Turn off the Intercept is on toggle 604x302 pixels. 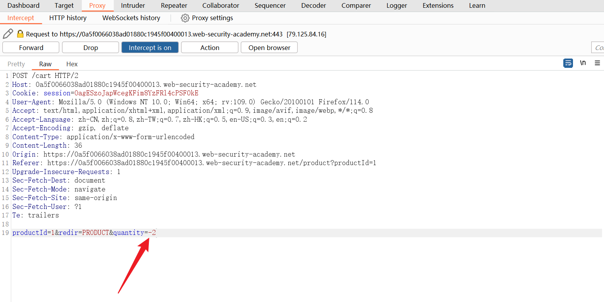150,48
